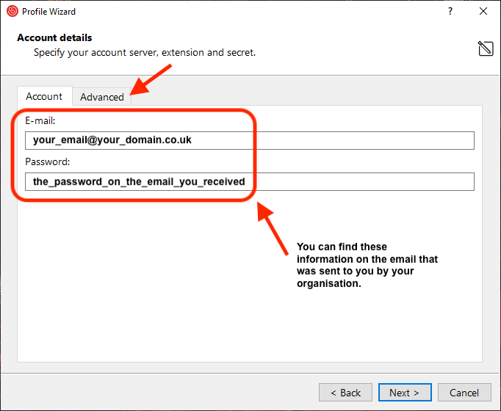Close the Profile Wizard window
501x411 pixels.
click(x=483, y=11)
